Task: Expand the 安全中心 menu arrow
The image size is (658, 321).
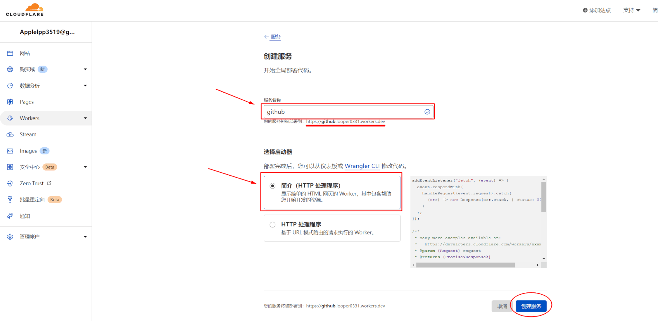Action: (85, 167)
